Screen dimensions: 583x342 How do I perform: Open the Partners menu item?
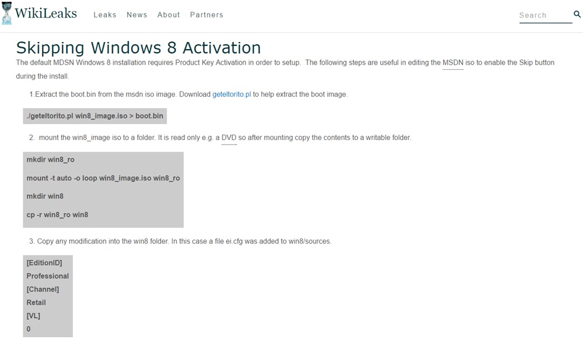[x=206, y=15]
